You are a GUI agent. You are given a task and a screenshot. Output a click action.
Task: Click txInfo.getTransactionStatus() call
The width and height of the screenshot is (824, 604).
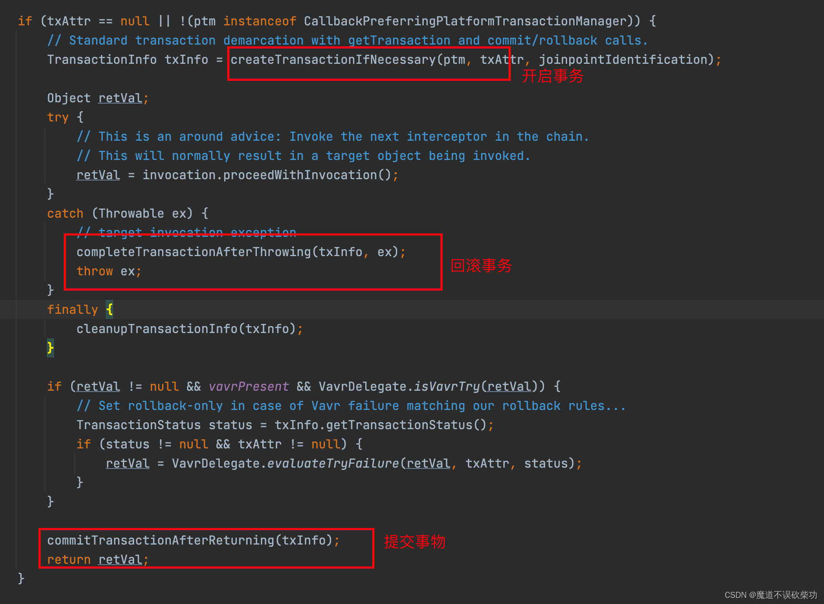click(380, 425)
